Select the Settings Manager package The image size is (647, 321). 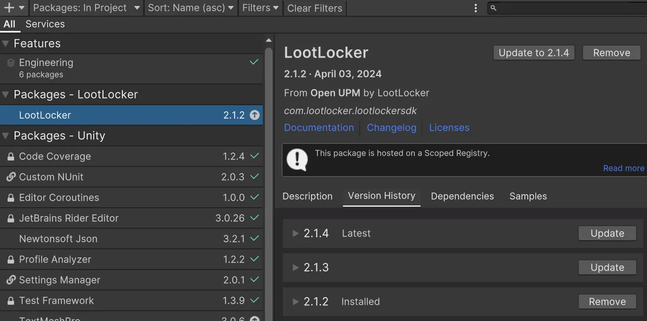(x=131, y=280)
